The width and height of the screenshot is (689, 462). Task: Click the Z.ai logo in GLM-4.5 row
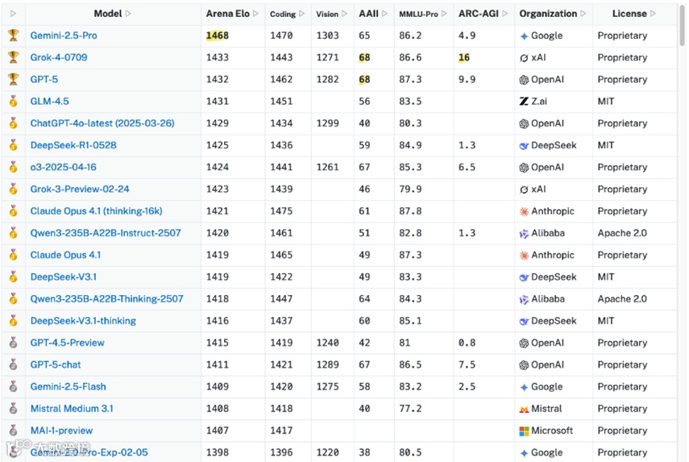tap(524, 102)
